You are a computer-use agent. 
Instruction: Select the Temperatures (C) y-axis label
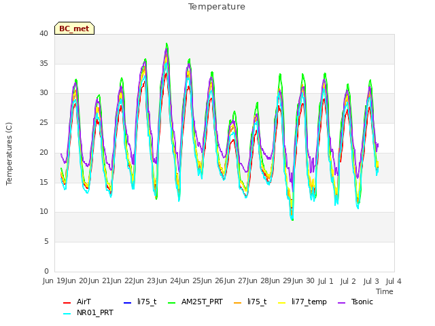tap(9, 153)
